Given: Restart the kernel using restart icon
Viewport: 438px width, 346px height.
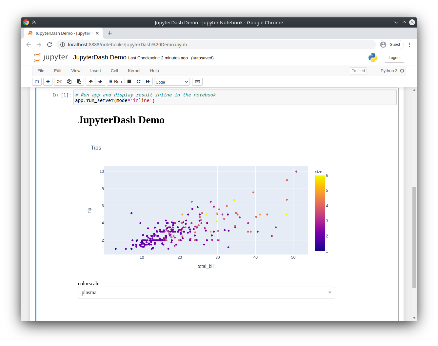Looking at the screenshot, I should pyautogui.click(x=138, y=81).
